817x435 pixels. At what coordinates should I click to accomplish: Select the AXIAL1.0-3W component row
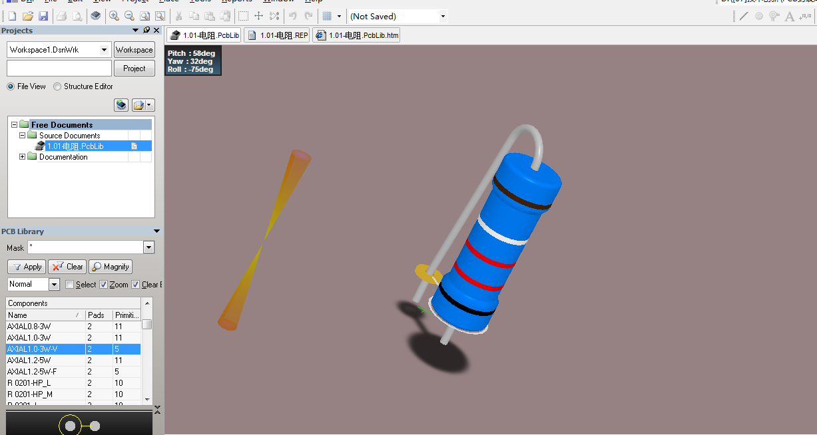pos(73,338)
